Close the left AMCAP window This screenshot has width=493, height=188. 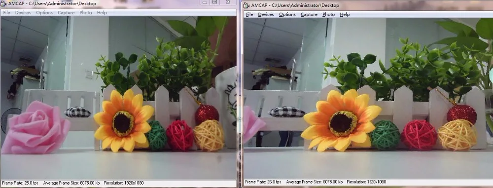pos(228,2)
